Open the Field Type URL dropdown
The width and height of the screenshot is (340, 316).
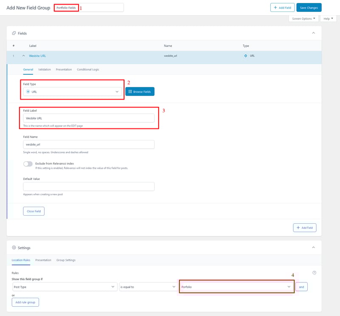click(72, 91)
